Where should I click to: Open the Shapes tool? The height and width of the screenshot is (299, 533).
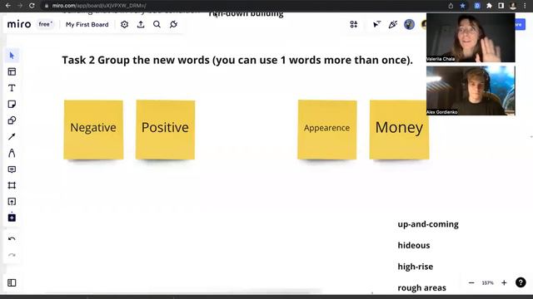click(12, 120)
